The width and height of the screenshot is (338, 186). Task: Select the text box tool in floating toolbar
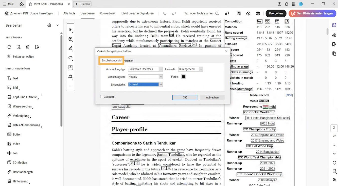pos(71,67)
